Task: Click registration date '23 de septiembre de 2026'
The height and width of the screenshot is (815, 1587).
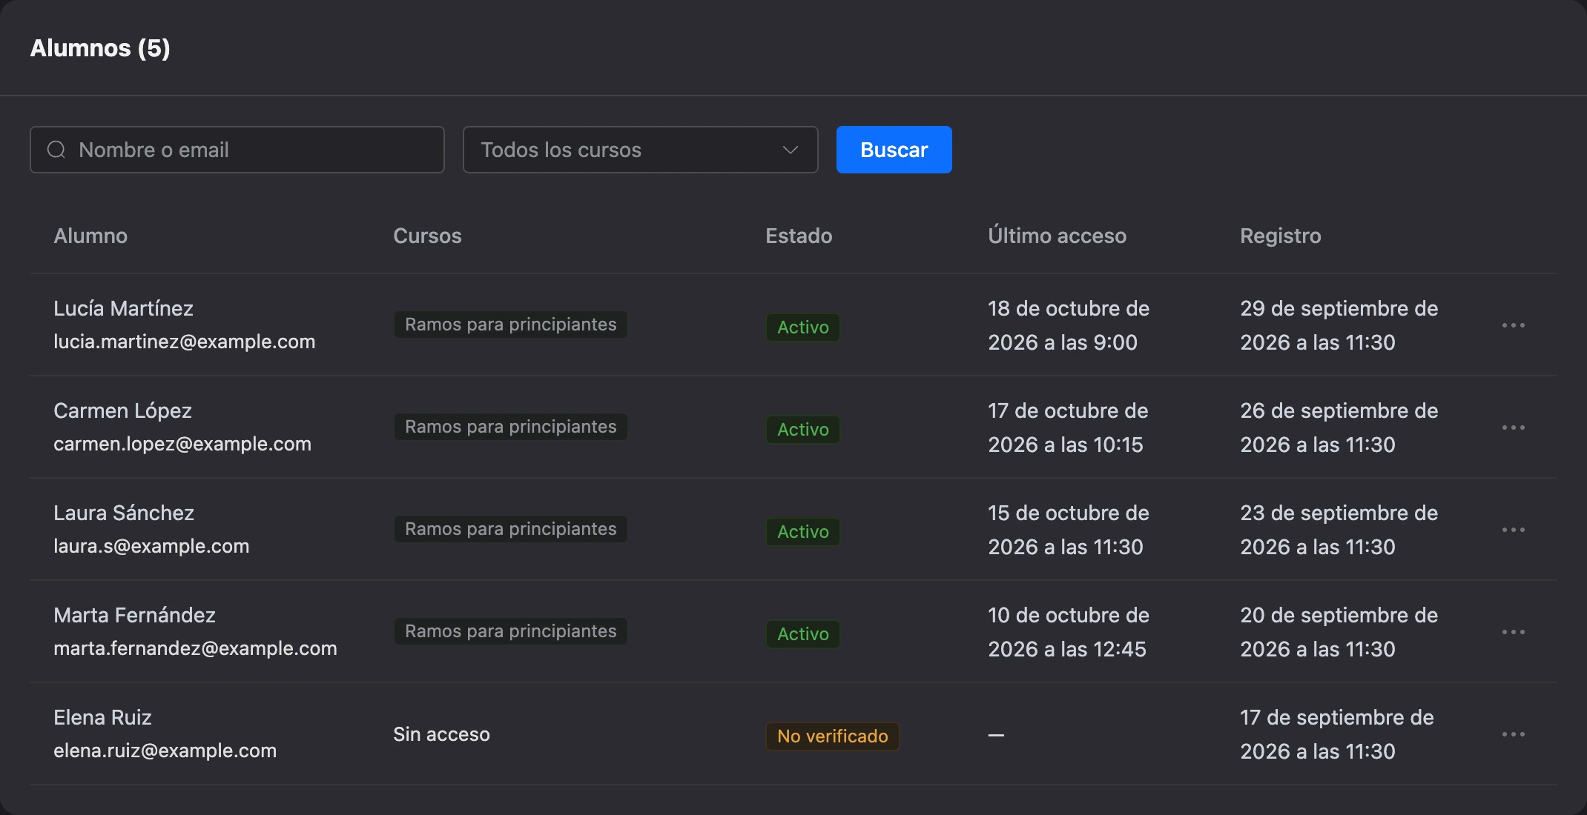Action: pos(1339,530)
